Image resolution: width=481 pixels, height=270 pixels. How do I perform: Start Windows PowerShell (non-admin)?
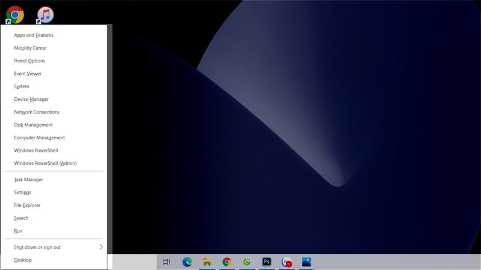54,151
